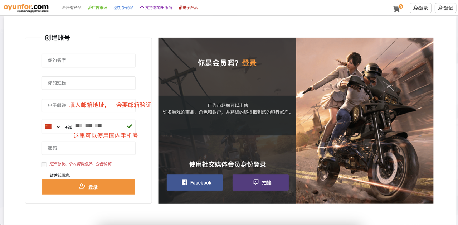This screenshot has height=225, width=458.
Task: Click into the 密码 password field
Action: click(88, 148)
